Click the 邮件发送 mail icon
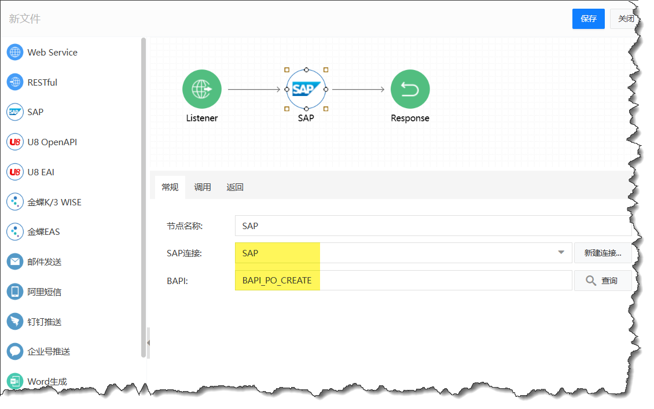Screen dimensions: 654x409 click(x=15, y=261)
